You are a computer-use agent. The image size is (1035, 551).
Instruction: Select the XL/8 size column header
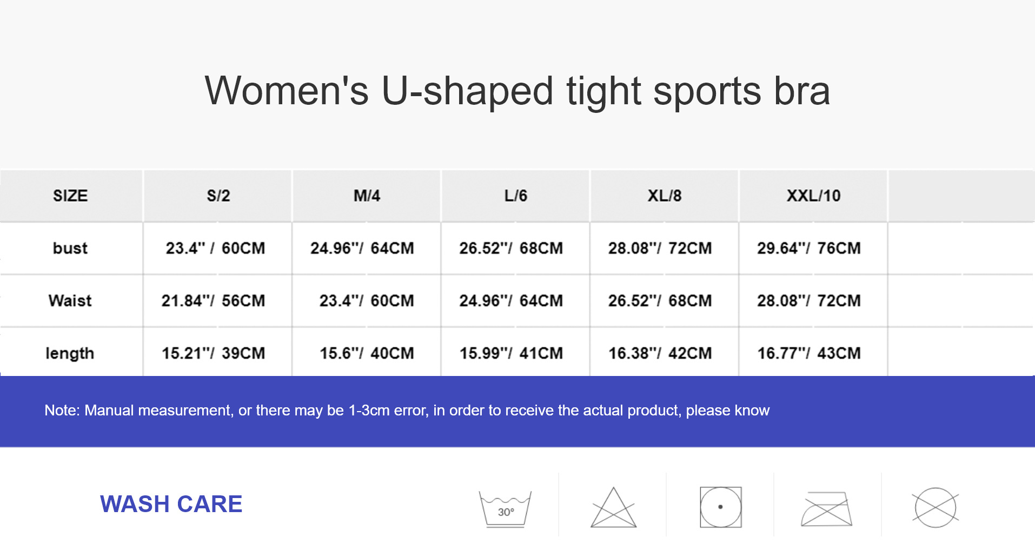coord(664,196)
